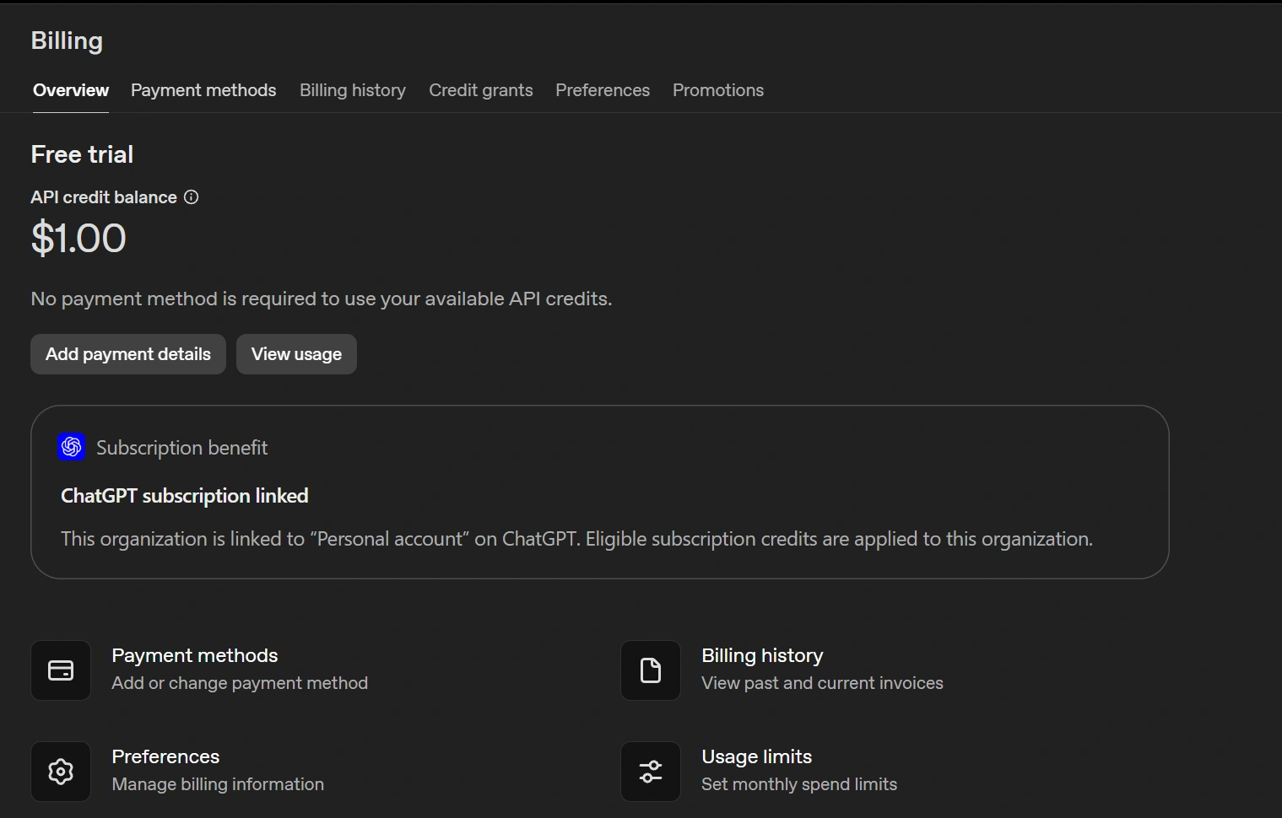Click the 'No payment method is required' notice
The width and height of the screenshot is (1282, 818).
(x=322, y=299)
